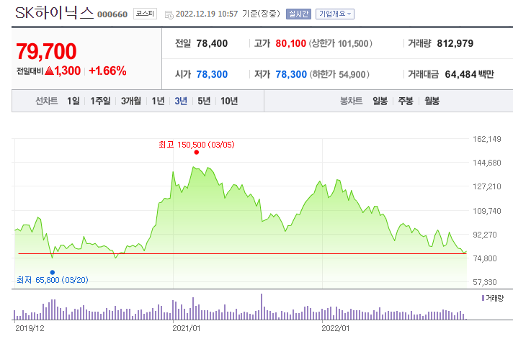Click the blue 최저 65,800 marker dot
Image resolution: width=513 pixels, height=339 pixels.
pyautogui.click(x=53, y=272)
